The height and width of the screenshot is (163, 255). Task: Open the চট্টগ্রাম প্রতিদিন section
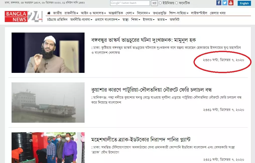(57, 20)
